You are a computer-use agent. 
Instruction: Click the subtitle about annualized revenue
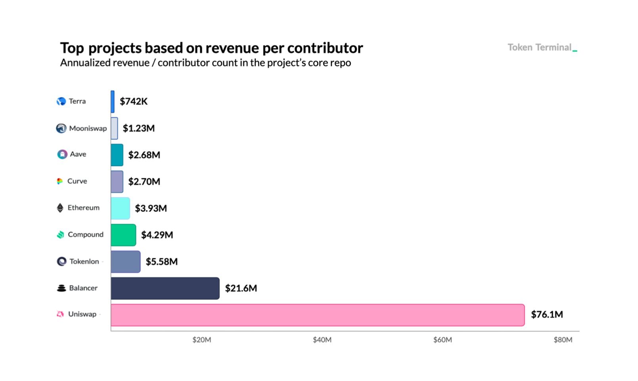coord(205,63)
